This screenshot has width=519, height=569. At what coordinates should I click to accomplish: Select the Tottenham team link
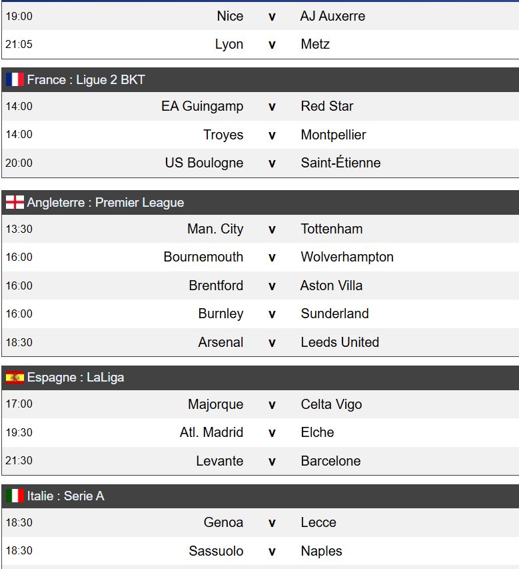click(332, 229)
